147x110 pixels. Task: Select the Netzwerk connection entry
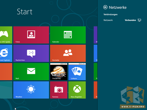[x=122, y=20]
